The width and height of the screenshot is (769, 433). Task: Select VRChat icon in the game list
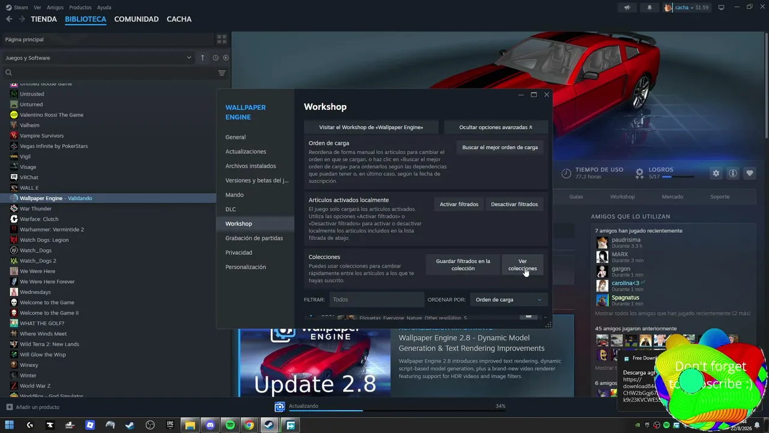tap(14, 177)
